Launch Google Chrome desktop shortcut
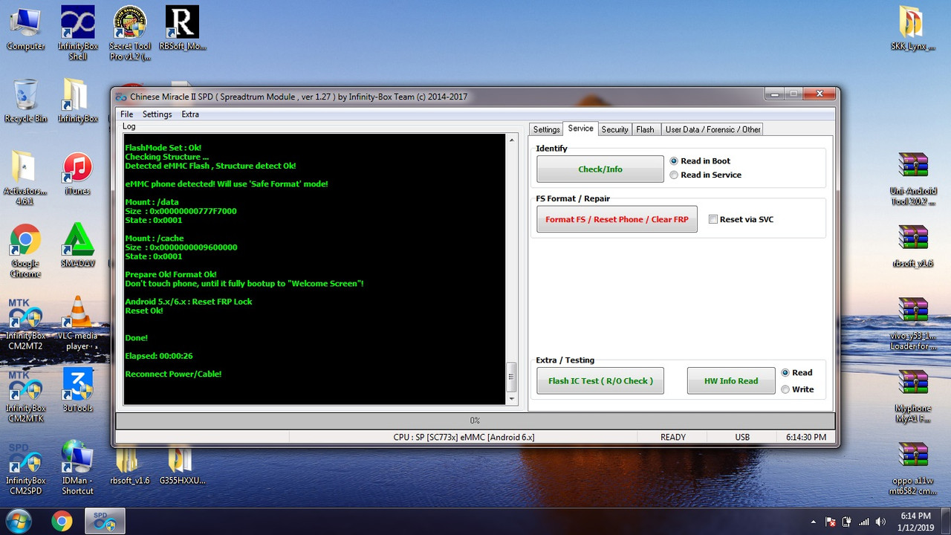 (x=25, y=250)
